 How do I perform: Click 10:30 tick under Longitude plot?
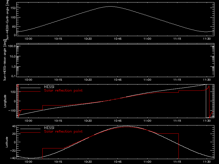pos(88,121)
